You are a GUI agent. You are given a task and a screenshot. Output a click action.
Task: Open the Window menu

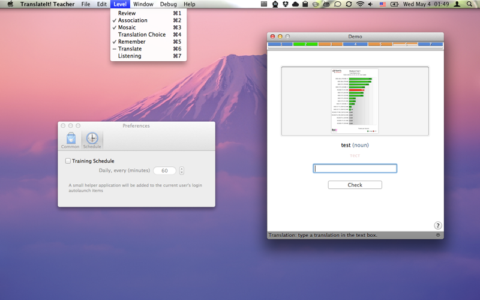click(x=143, y=4)
